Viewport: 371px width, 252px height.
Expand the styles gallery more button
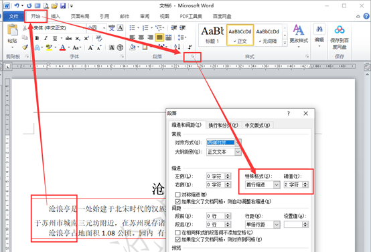[285, 43]
